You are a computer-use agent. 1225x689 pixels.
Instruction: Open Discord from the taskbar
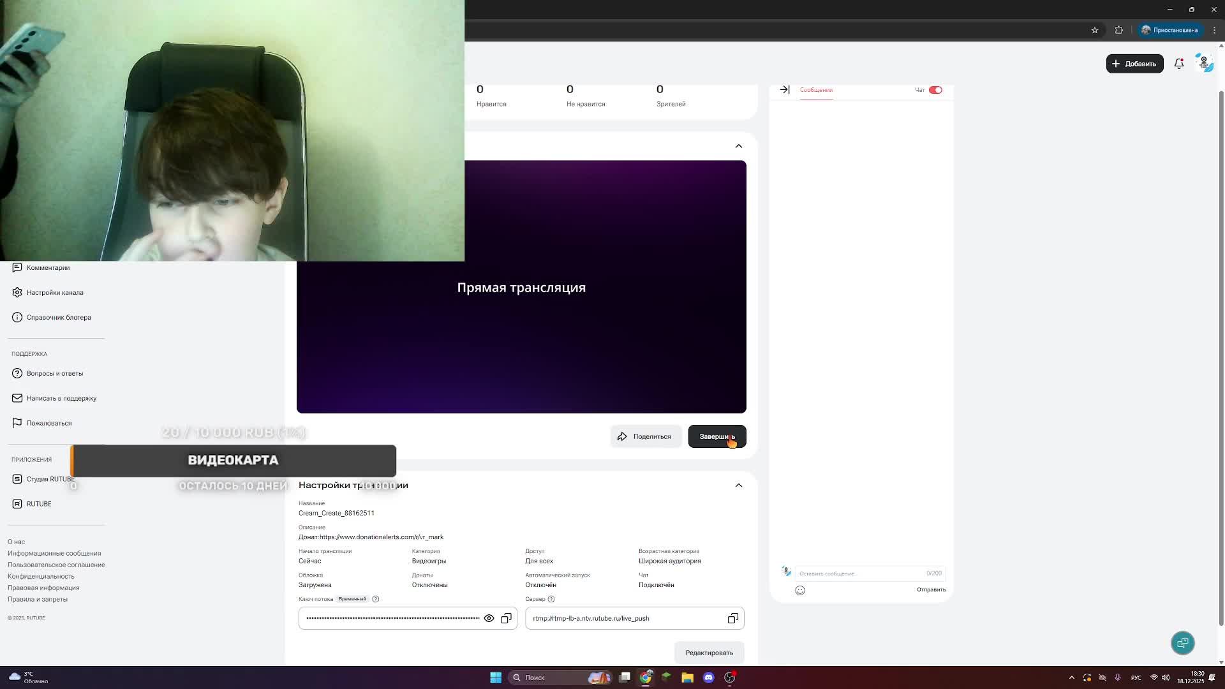point(708,678)
